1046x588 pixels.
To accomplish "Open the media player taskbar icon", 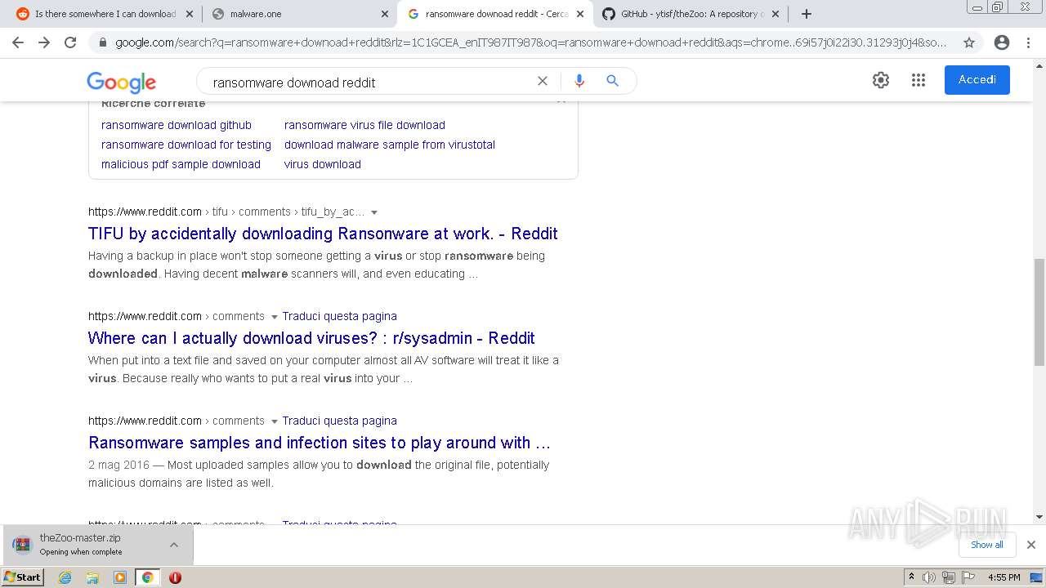I will point(120,577).
